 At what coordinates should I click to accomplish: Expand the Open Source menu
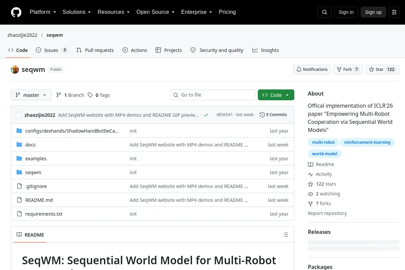coord(155,12)
